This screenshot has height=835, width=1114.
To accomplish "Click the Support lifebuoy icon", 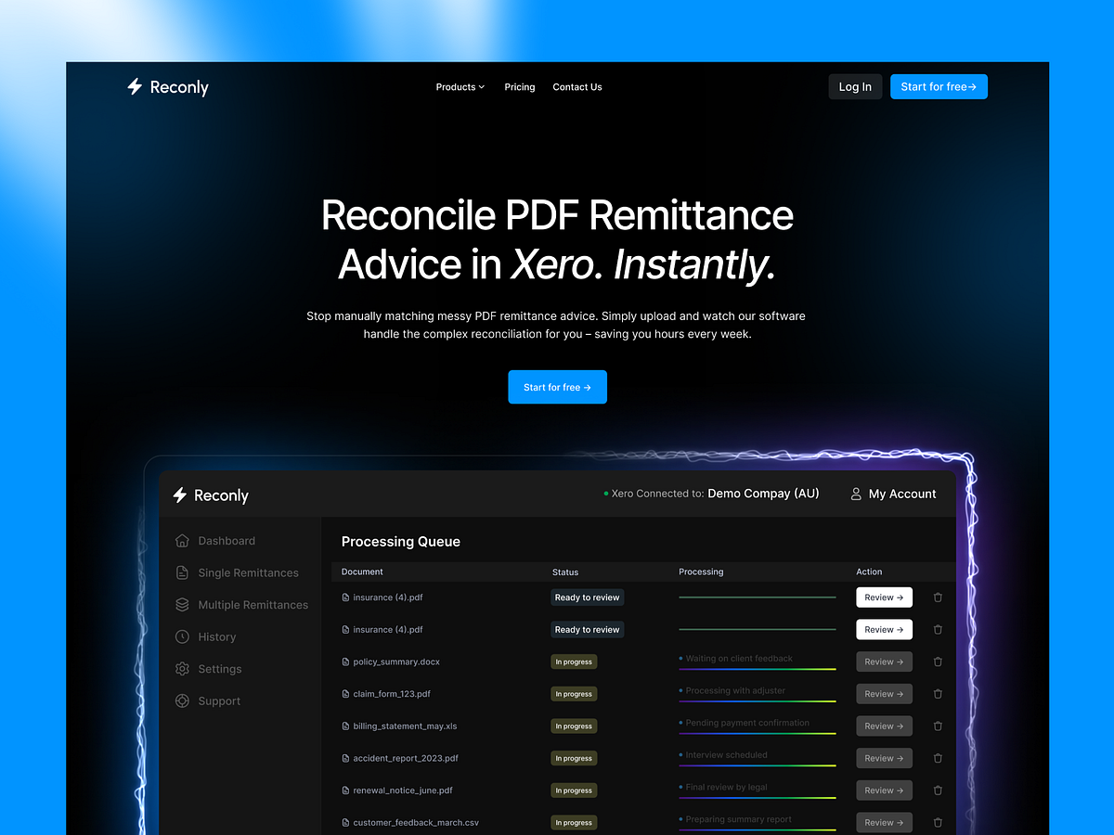I will tap(182, 701).
